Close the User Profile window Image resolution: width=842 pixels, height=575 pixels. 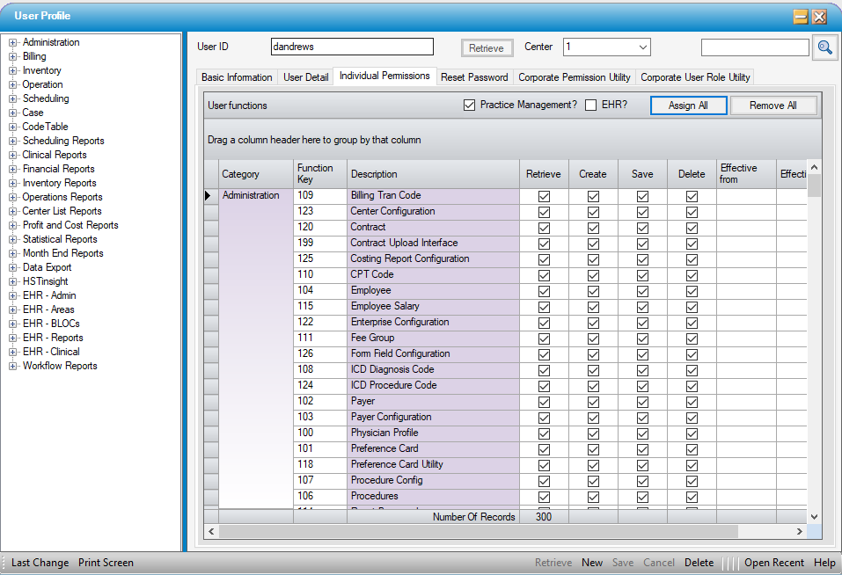point(819,17)
